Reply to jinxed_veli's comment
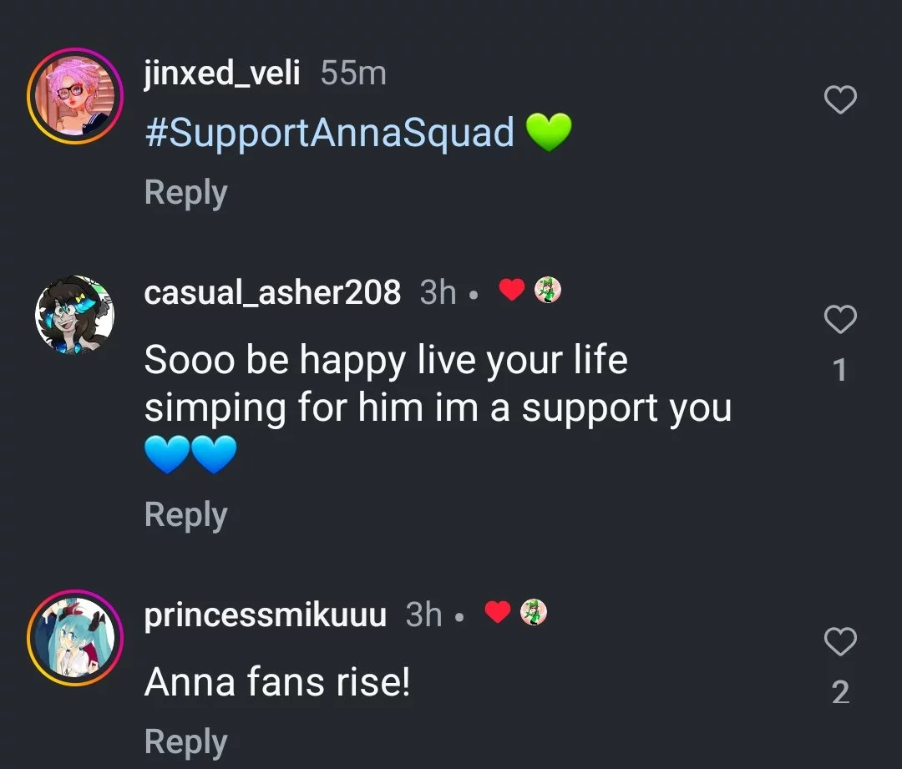Screen dimensions: 902x769 (x=185, y=193)
